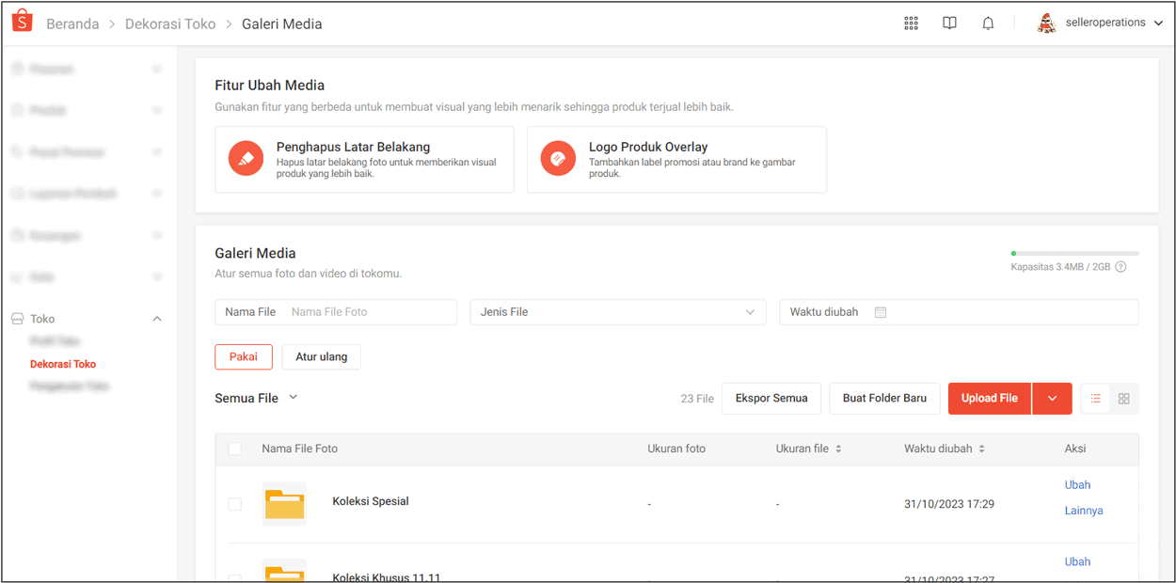Click the Shopee logo icon
Viewport: 1176px width, 583px height.
click(23, 23)
